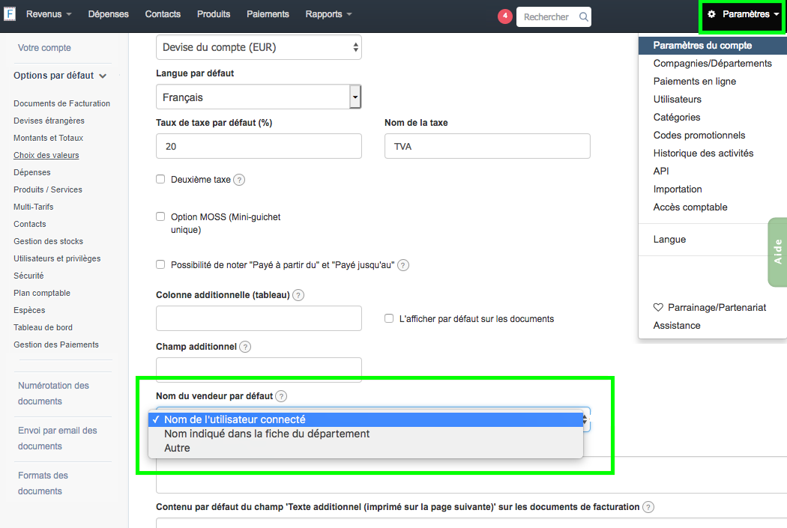Open the Langue par défaut dropdown

coord(259,97)
